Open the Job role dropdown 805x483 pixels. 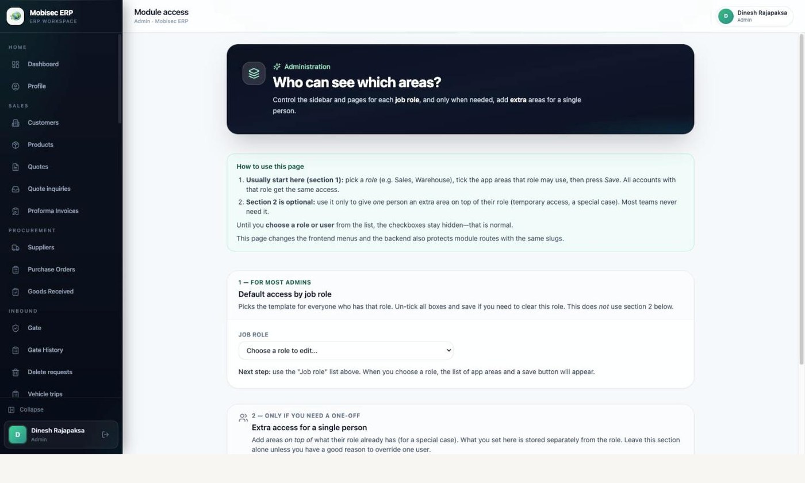click(x=346, y=351)
